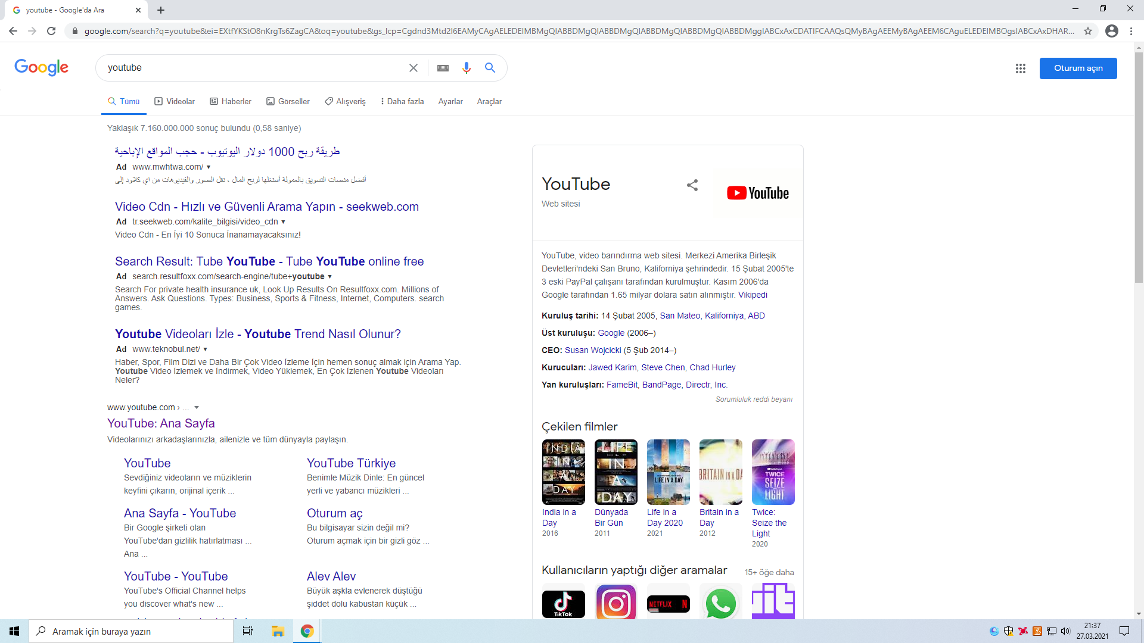Click the voice search microphone icon
1144x643 pixels.
pos(467,68)
